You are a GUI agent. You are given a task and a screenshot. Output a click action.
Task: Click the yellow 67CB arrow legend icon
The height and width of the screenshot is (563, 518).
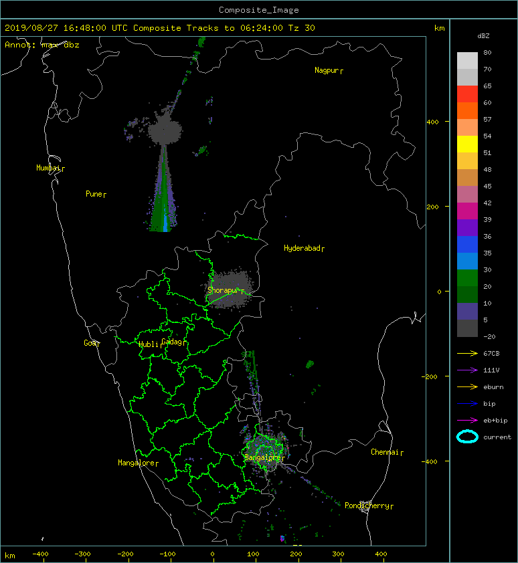coord(467,353)
